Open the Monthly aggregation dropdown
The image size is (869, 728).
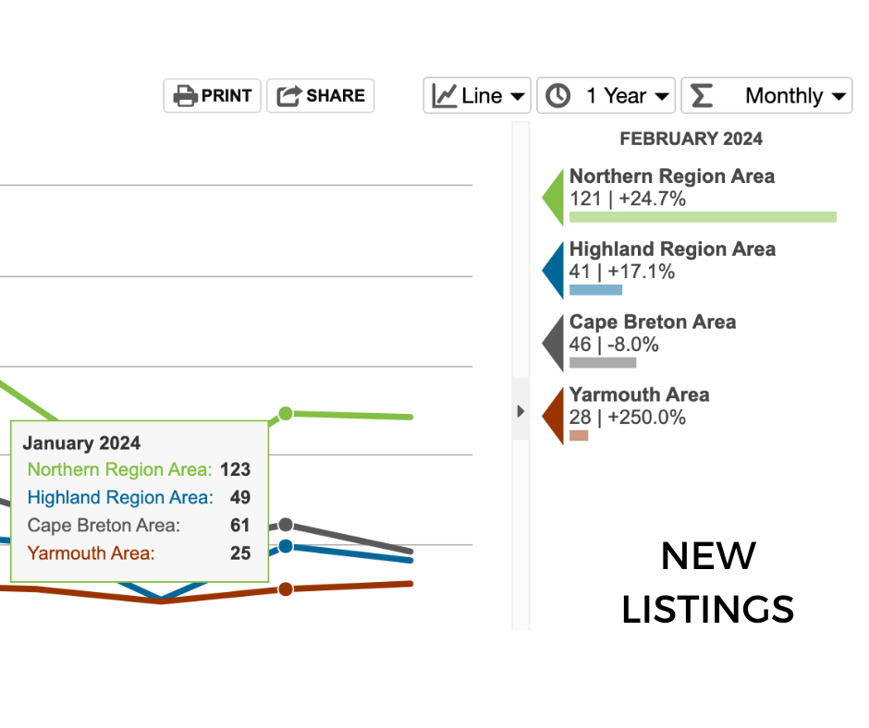(x=766, y=96)
